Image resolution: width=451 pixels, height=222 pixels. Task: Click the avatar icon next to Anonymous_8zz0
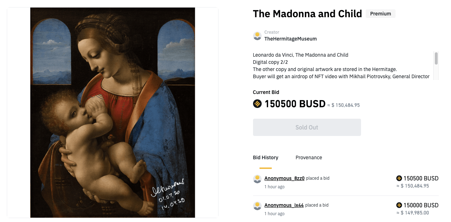(257, 179)
